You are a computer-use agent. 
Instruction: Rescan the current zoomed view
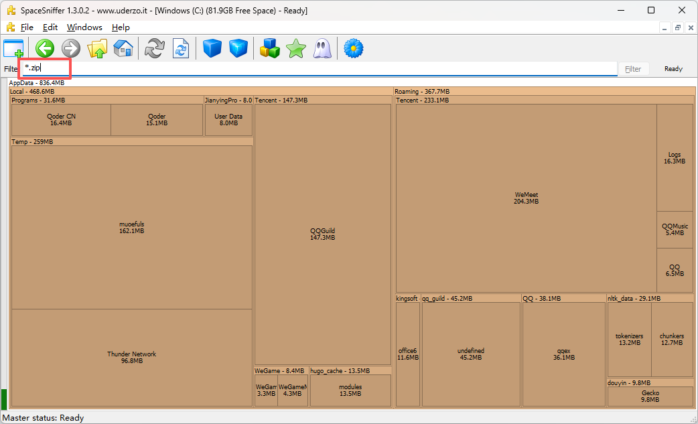click(181, 48)
